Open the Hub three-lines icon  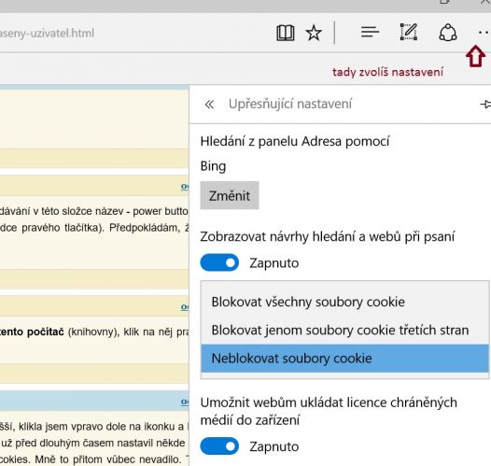pos(370,33)
